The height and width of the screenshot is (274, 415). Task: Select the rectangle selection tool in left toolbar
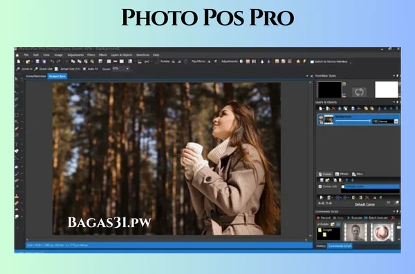tap(17, 115)
